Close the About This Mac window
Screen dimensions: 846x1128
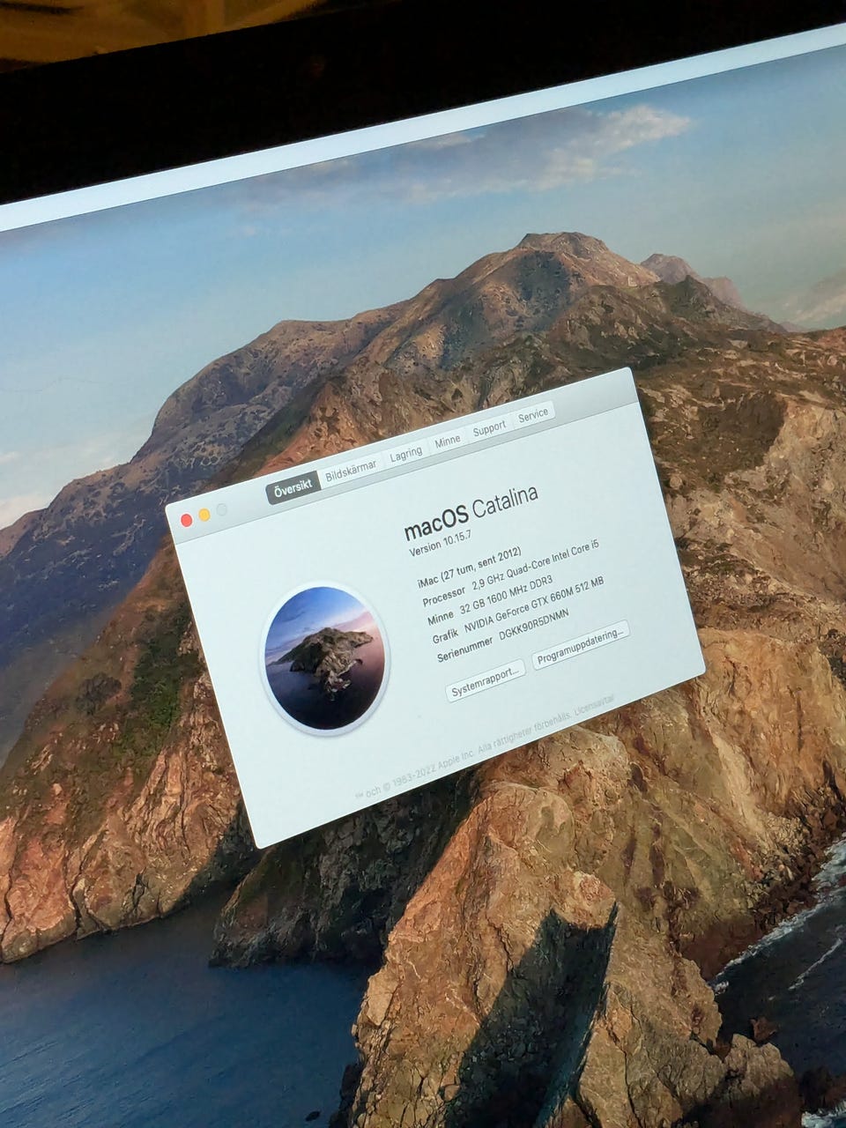click(x=187, y=520)
